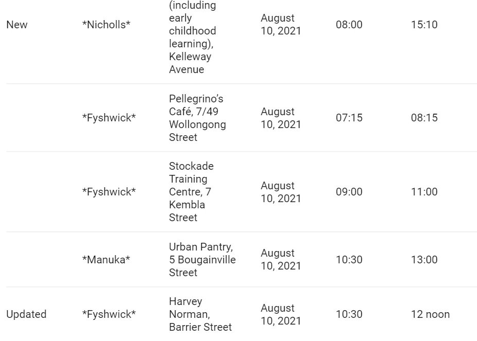Select Harvey Norman, Barrier Street cell
Image resolution: width=477 pixels, height=341 pixels.
(x=201, y=314)
